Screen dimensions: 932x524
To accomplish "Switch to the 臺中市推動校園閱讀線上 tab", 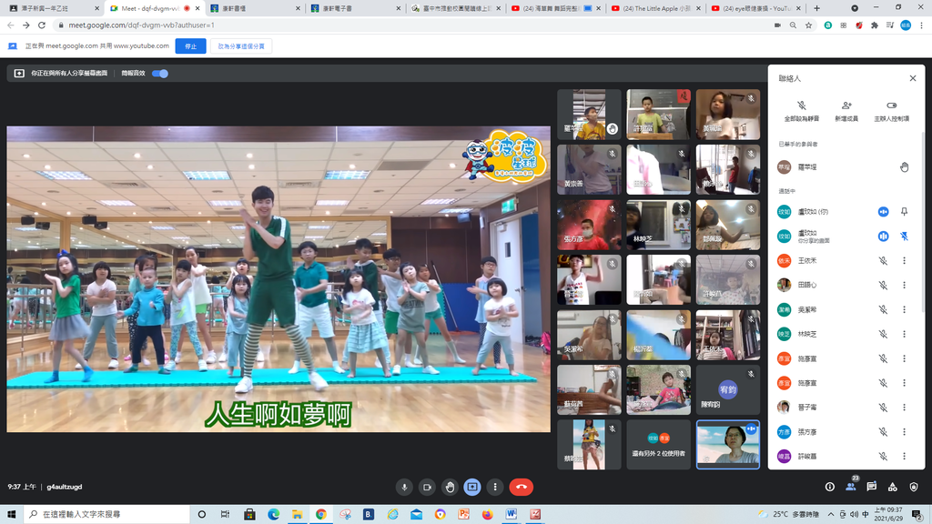I will [x=455, y=8].
